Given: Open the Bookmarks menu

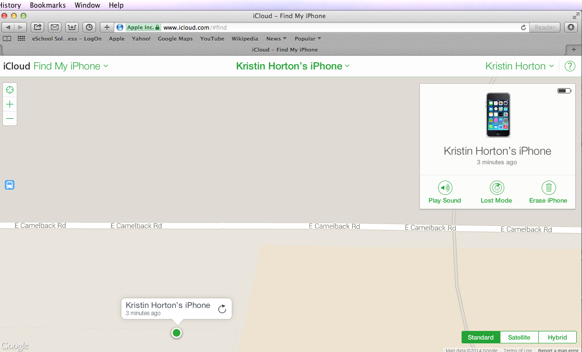Looking at the screenshot, I should click(x=48, y=5).
